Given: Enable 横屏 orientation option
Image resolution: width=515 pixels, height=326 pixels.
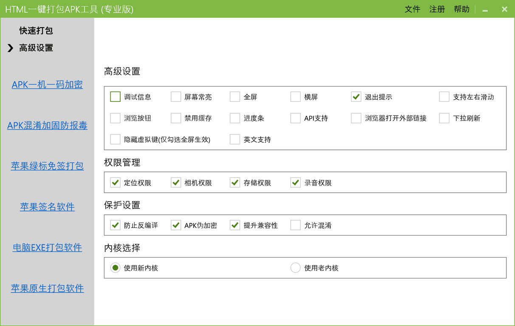Looking at the screenshot, I should point(295,97).
